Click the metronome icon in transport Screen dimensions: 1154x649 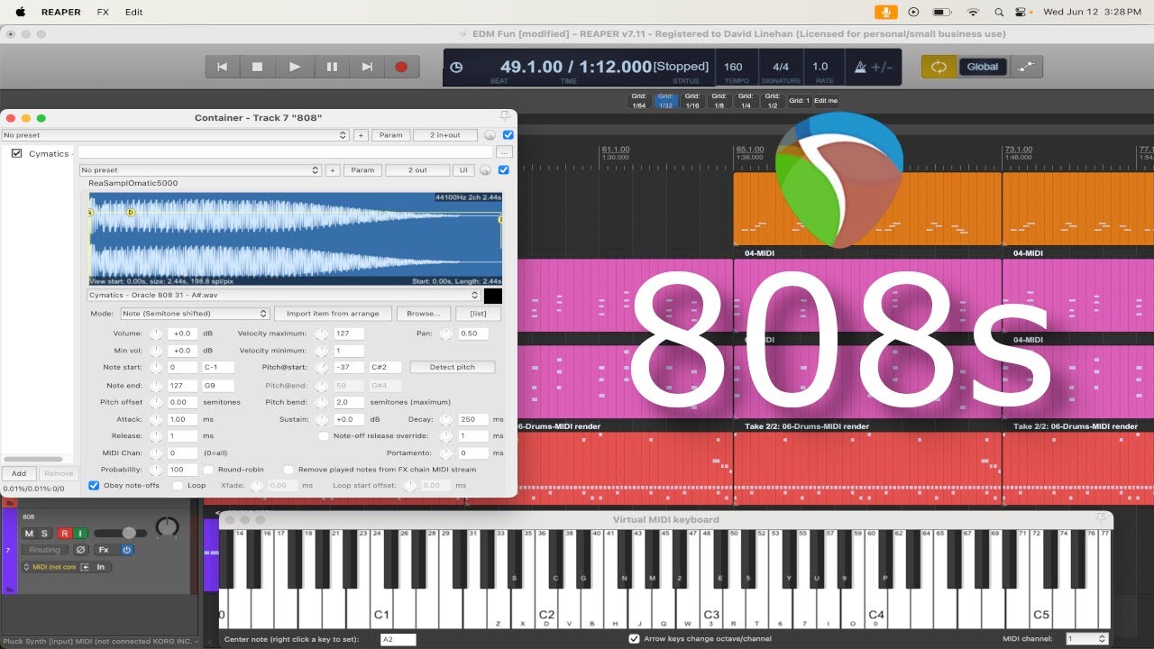pyautogui.click(x=858, y=67)
